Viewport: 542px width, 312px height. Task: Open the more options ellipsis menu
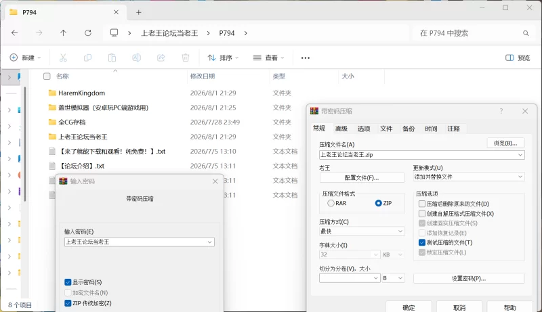306,58
